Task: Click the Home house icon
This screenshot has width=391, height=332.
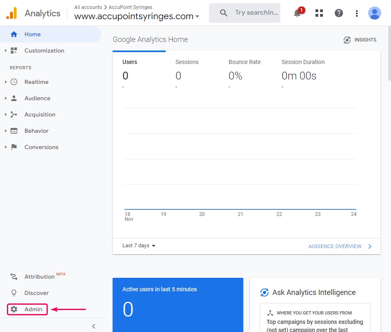Action: click(x=14, y=34)
